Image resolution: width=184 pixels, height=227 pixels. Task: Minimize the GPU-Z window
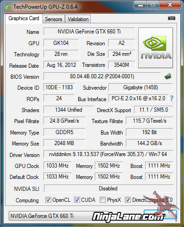tap(141, 5)
